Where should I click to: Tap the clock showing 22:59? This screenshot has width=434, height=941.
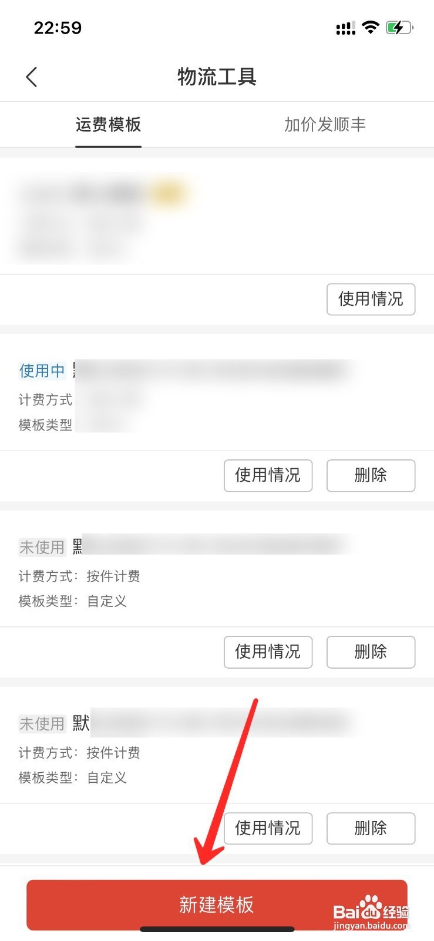(58, 28)
